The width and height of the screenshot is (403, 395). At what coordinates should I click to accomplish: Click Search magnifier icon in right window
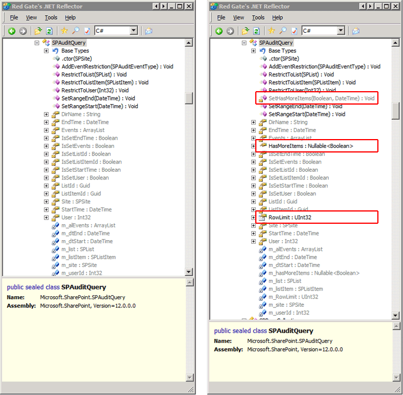(283, 31)
